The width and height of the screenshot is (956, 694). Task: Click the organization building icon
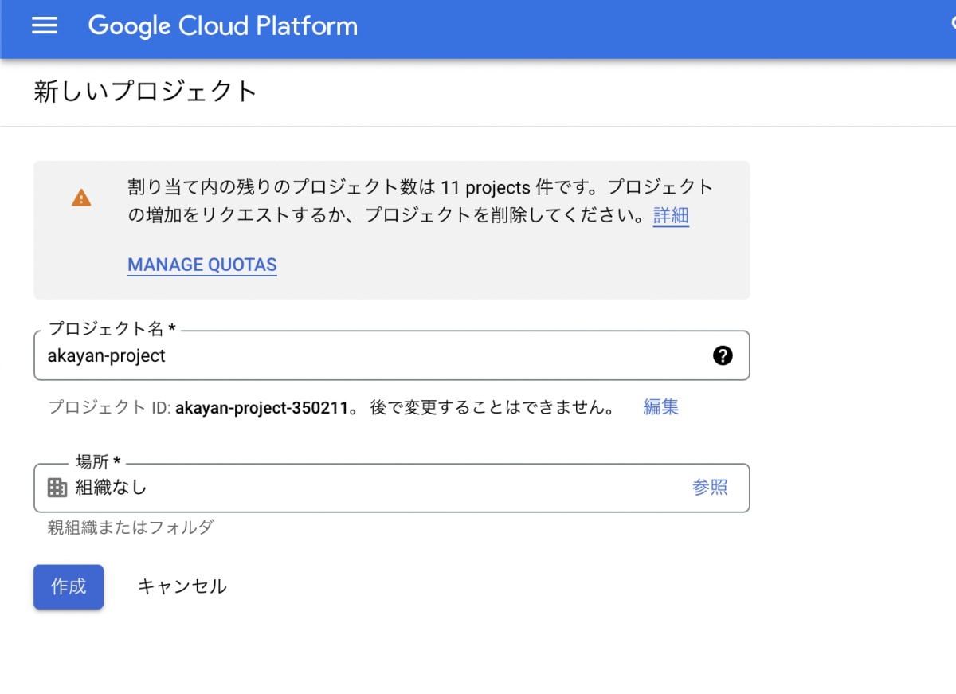click(57, 488)
